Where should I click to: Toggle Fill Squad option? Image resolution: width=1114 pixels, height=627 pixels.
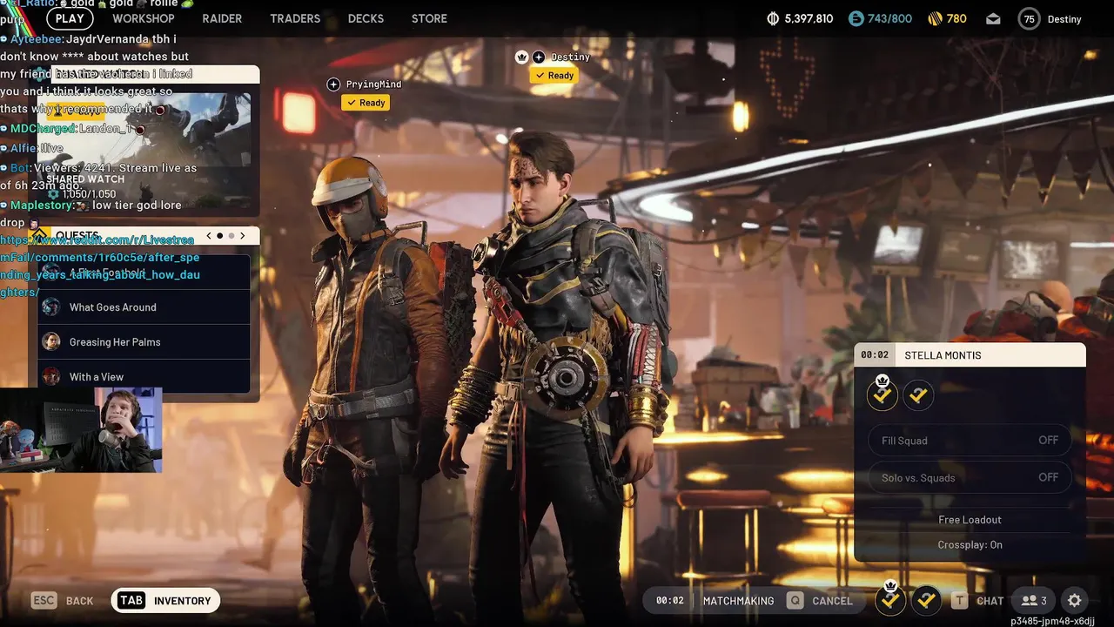[970, 441]
